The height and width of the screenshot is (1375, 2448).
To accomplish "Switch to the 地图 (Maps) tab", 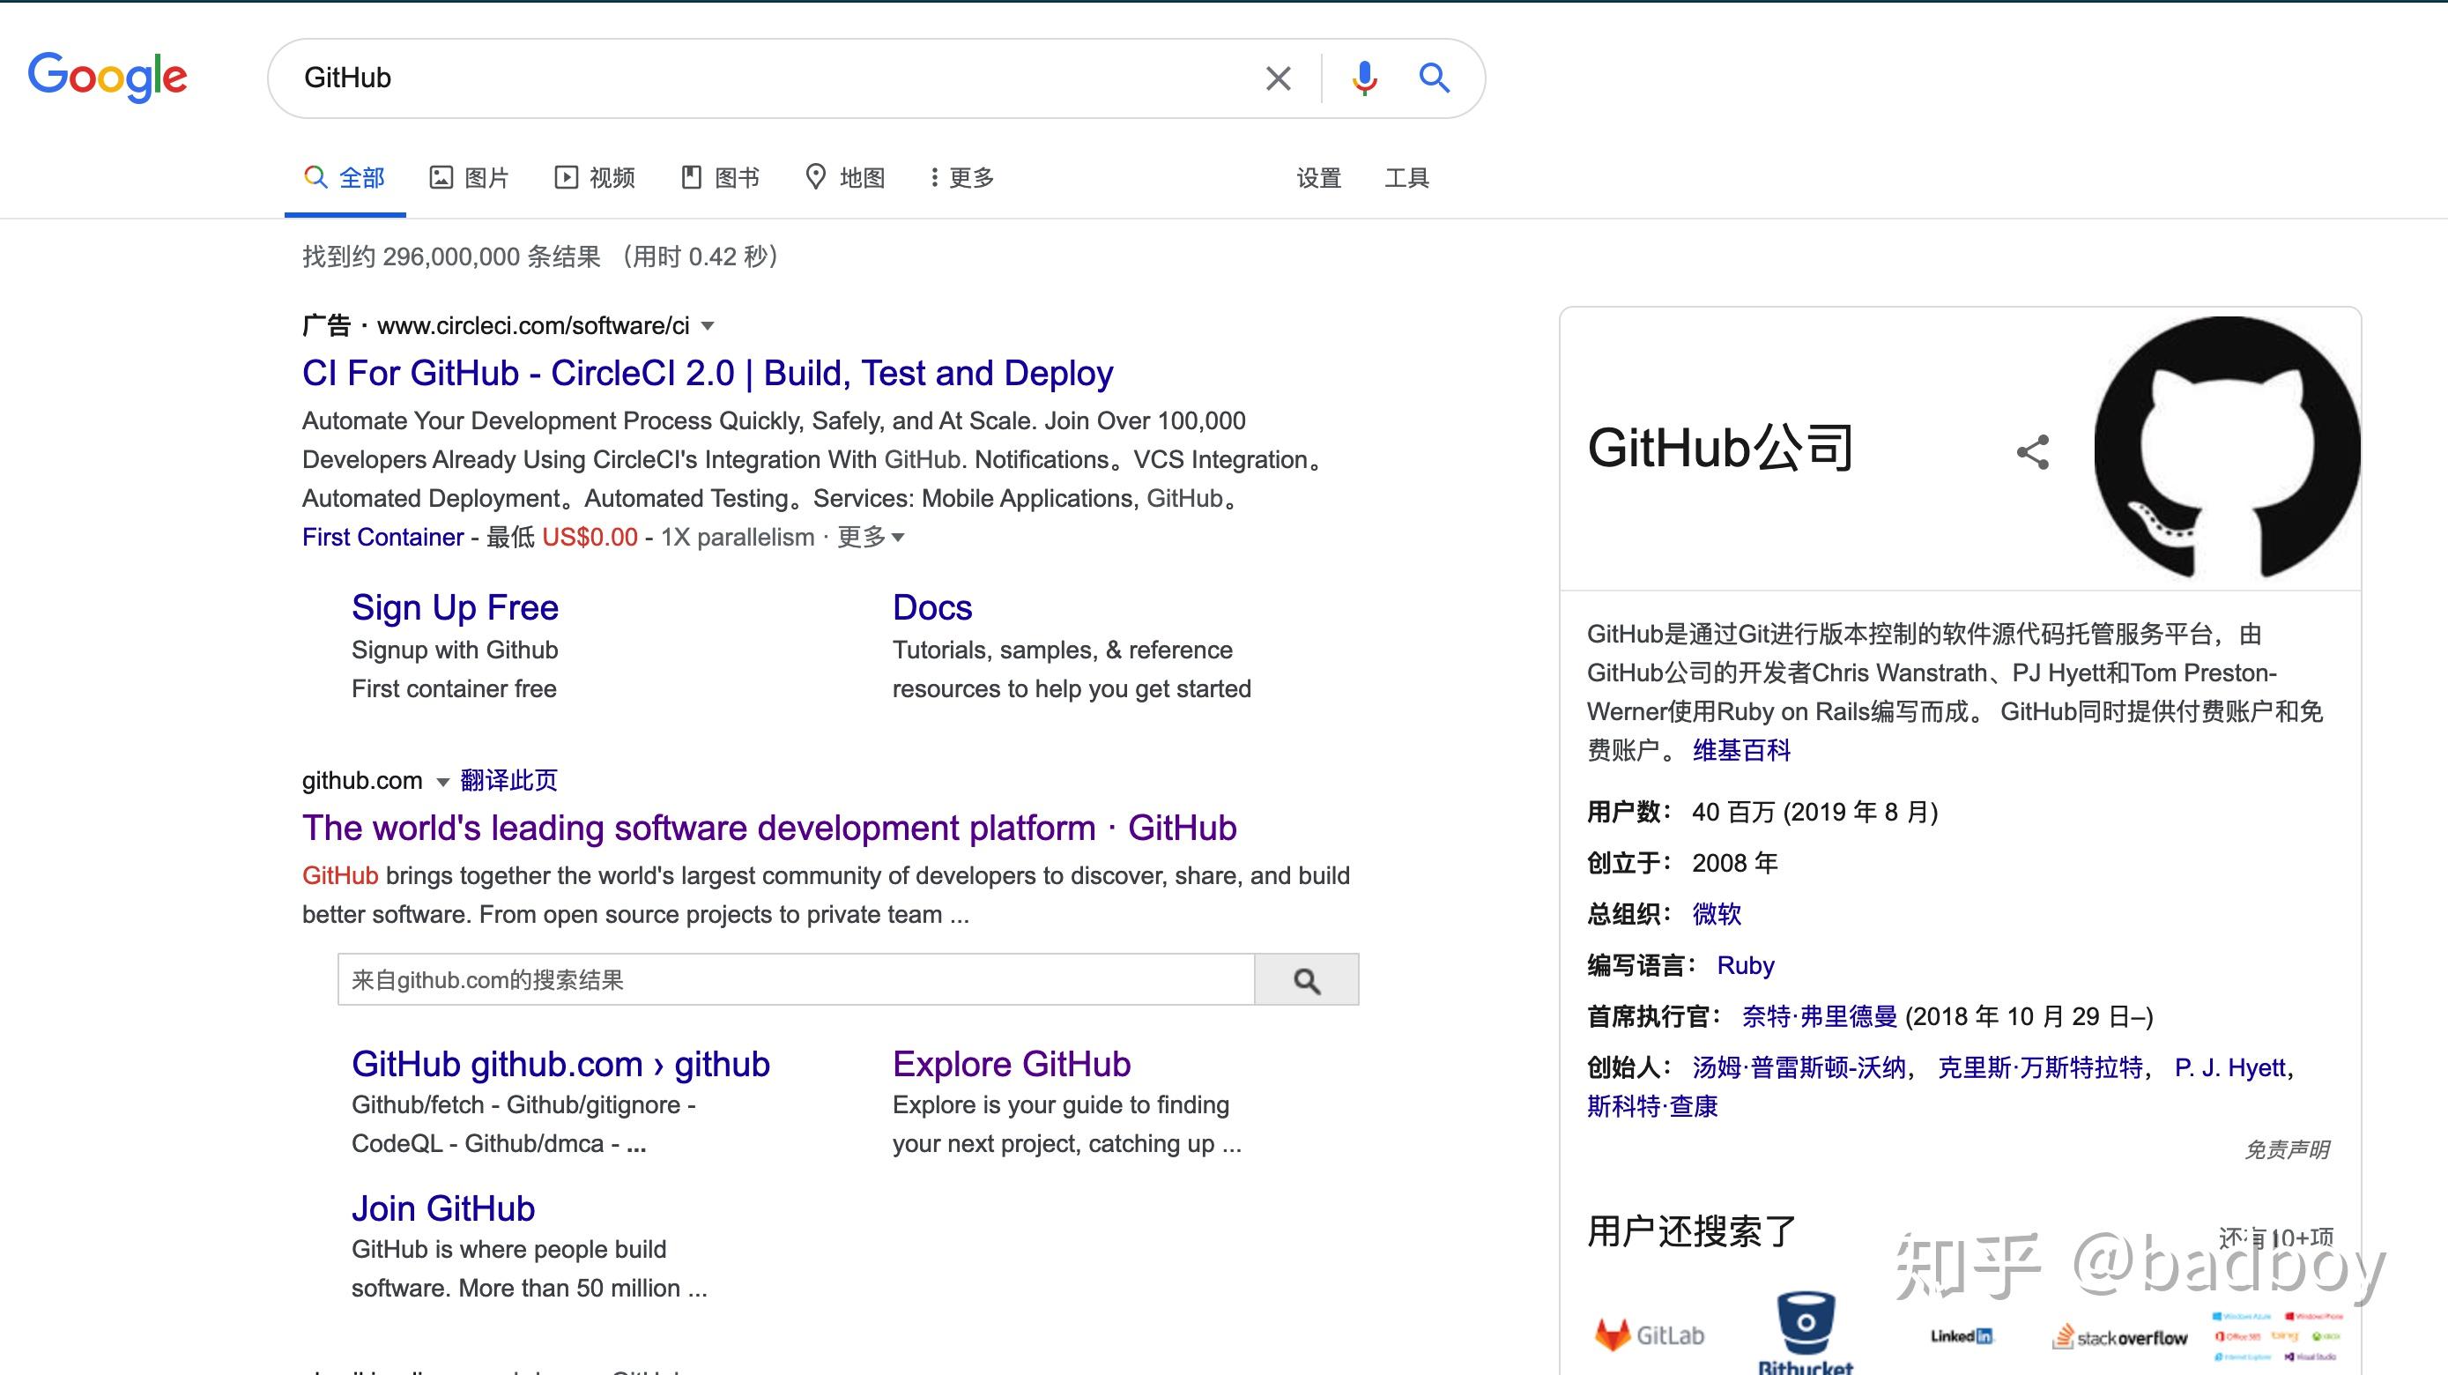I will click(845, 178).
